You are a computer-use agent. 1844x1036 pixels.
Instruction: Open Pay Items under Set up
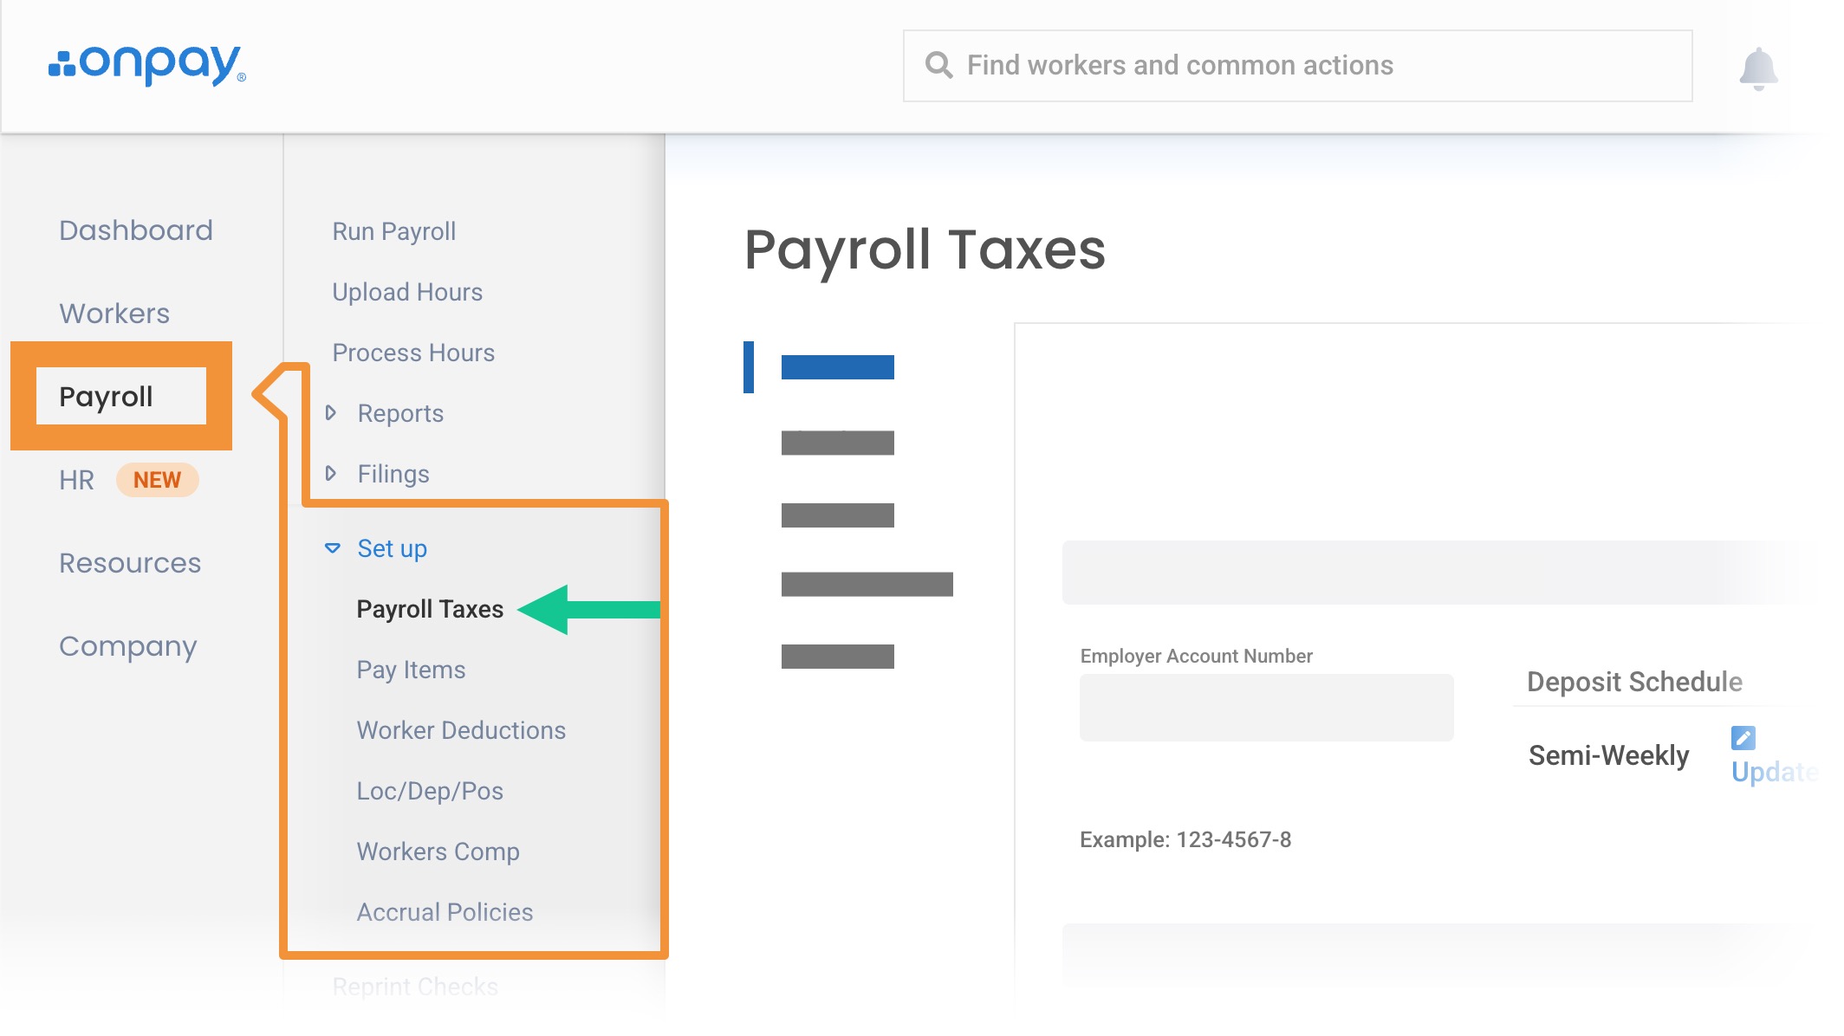click(x=411, y=670)
